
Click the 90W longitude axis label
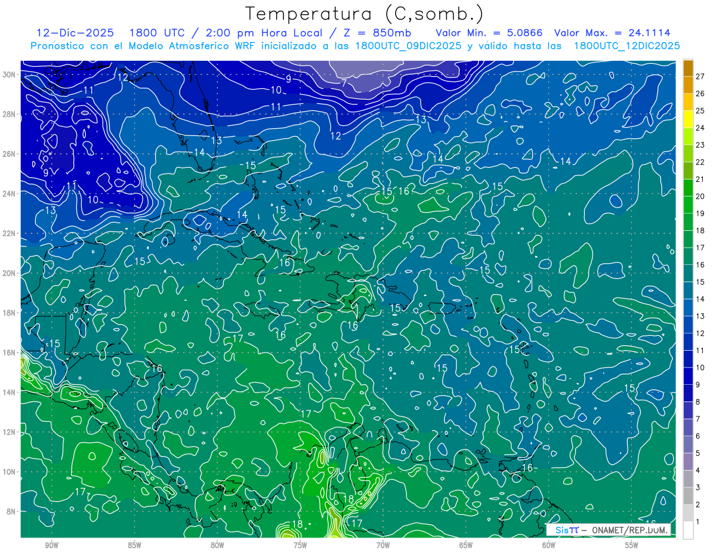point(52,545)
